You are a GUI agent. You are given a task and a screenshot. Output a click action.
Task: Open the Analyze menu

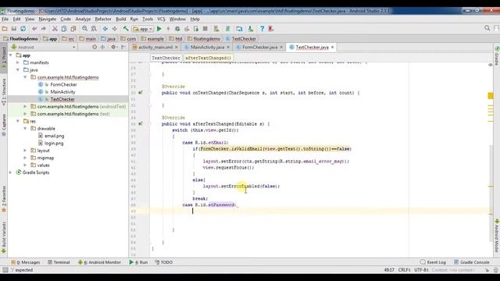point(83,19)
